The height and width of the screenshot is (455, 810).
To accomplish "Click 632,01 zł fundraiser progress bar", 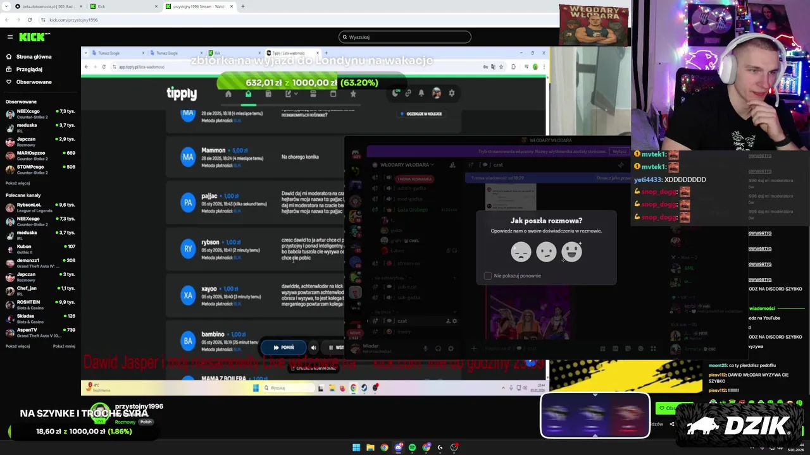I will click(x=312, y=83).
